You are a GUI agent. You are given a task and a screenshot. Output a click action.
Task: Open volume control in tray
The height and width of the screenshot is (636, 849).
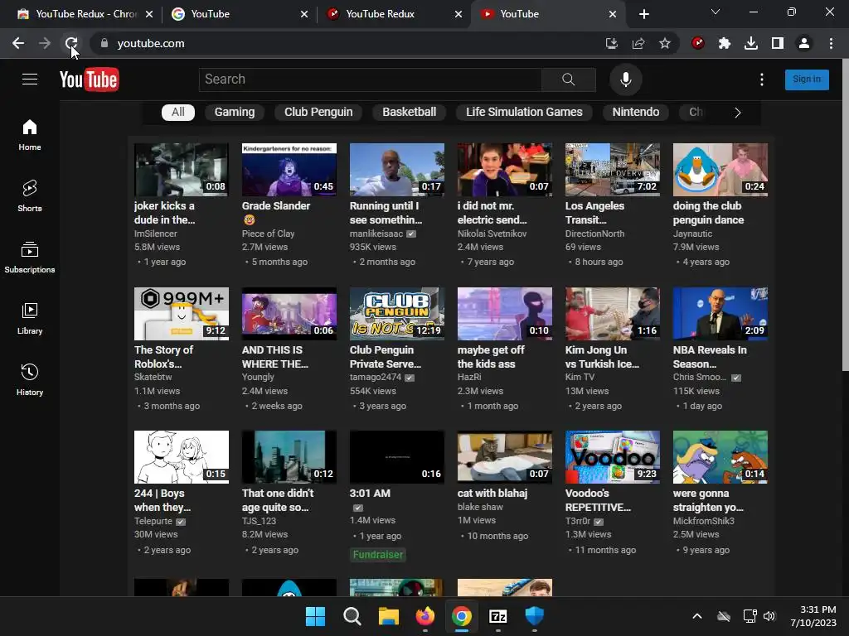[x=769, y=616]
